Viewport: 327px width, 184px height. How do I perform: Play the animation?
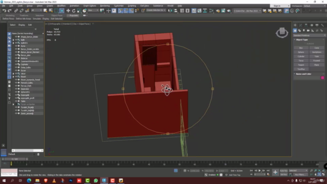pyautogui.click(x=260, y=171)
